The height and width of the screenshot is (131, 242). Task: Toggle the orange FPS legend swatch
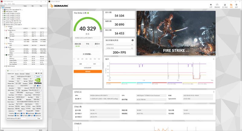[114, 83]
